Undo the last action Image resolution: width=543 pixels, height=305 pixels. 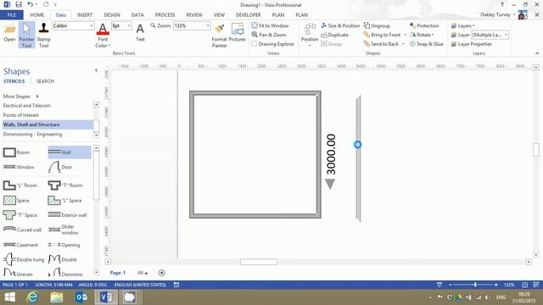(31, 4)
